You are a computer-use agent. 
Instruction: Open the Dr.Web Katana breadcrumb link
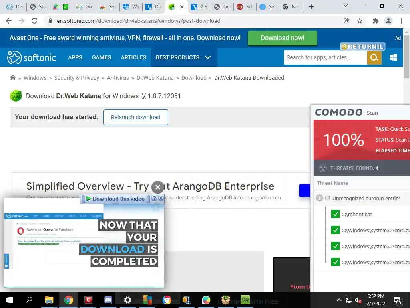(155, 78)
